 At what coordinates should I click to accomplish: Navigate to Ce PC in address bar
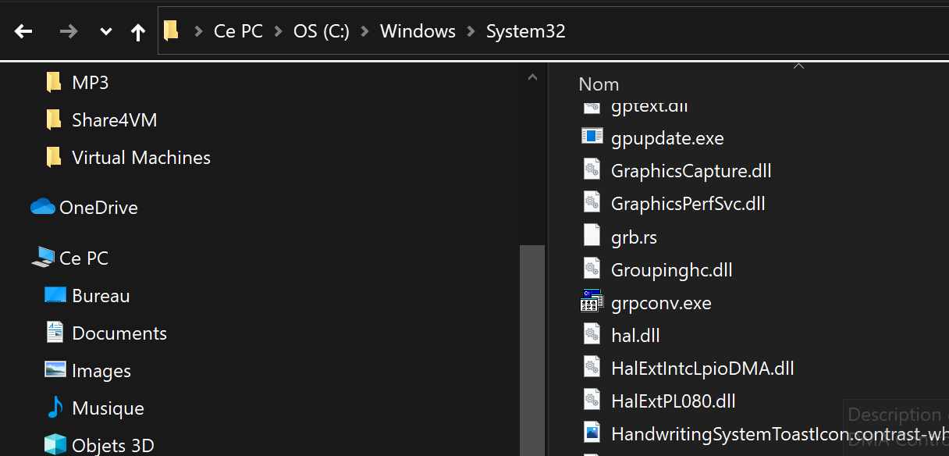click(x=238, y=31)
